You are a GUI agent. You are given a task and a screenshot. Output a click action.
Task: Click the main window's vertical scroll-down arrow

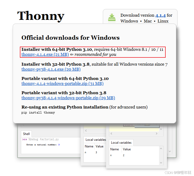[170, 151]
